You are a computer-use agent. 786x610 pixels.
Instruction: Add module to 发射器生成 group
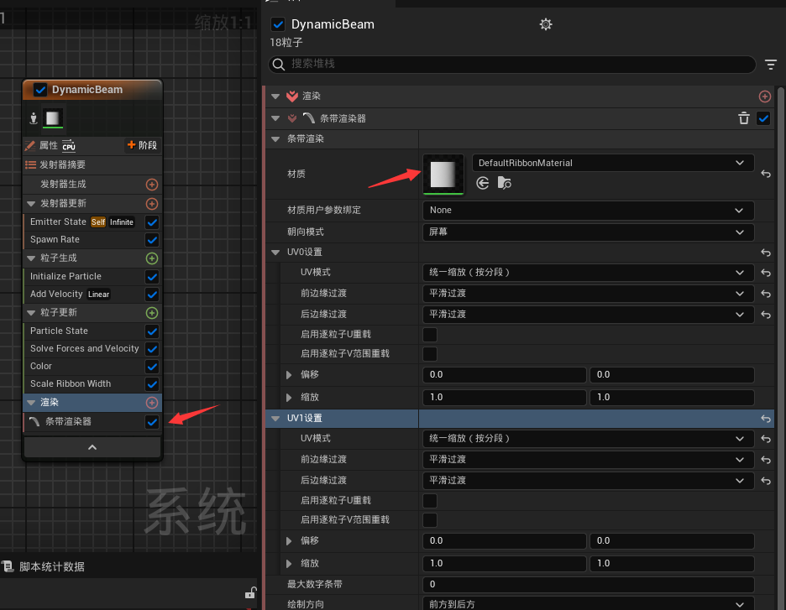point(152,185)
